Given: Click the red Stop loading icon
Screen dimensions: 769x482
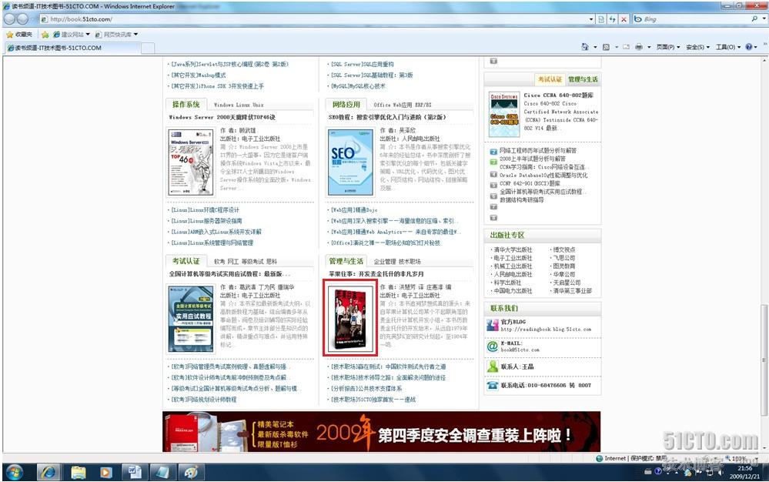Looking at the screenshot, I should point(624,19).
